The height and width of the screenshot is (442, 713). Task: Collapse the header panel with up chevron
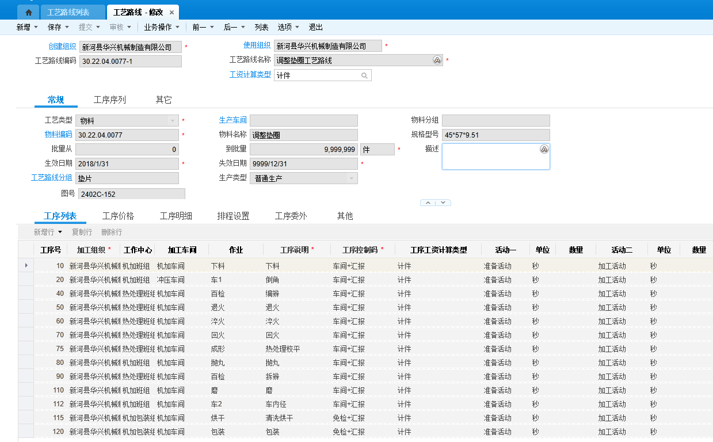pos(428,203)
